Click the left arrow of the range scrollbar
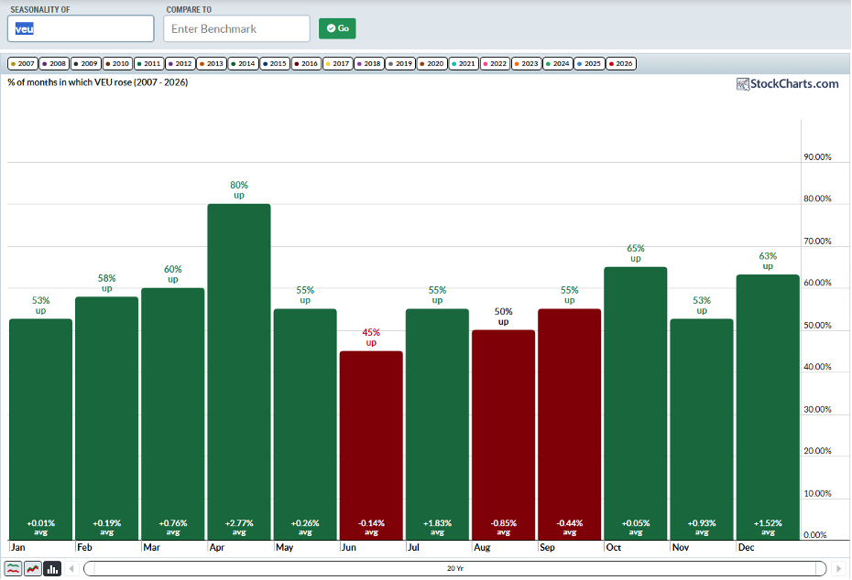852x580 pixels. [x=71, y=569]
